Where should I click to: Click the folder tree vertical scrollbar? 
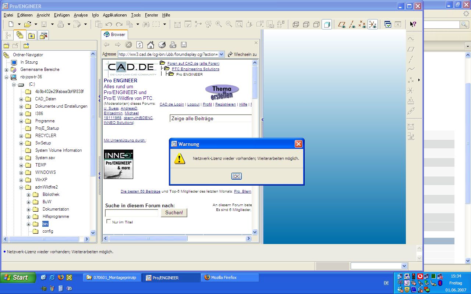[x=93, y=143]
